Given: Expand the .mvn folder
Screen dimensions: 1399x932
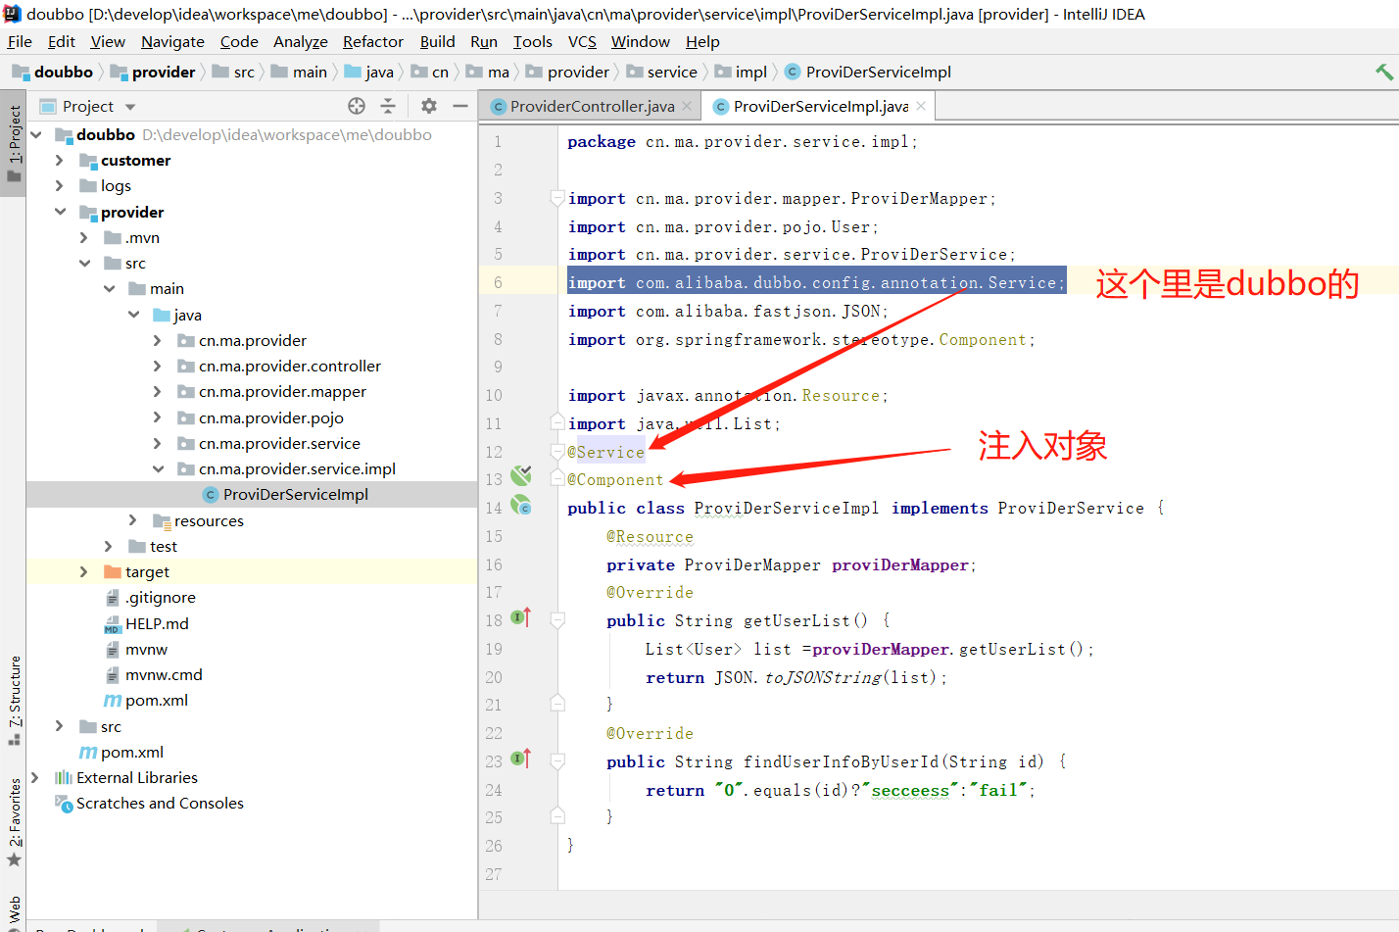Looking at the screenshot, I should tap(84, 237).
